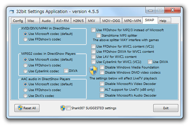Click the shield icon beside Shark007 SUGGESTED settings
The height and width of the screenshot is (126, 191).
tap(63, 108)
